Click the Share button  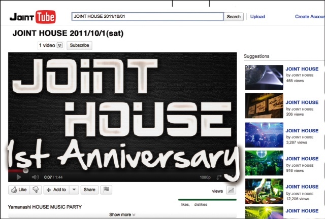point(89,190)
